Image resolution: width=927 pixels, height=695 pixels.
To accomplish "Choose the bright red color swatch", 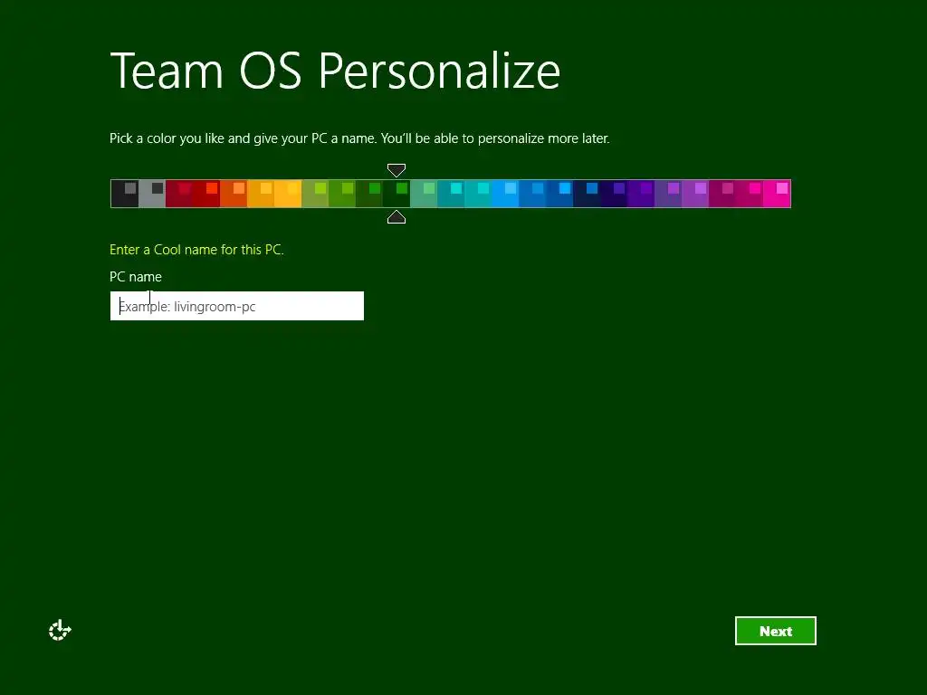I will 206,194.
